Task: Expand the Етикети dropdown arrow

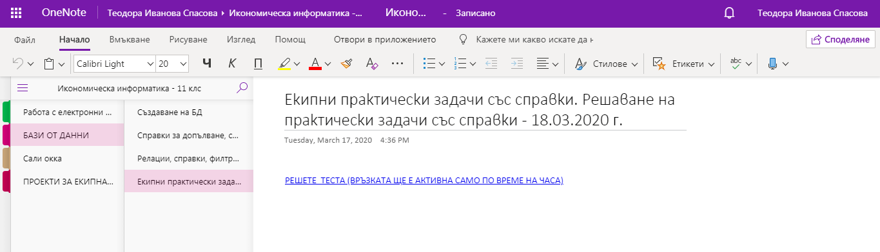Action: 712,64
